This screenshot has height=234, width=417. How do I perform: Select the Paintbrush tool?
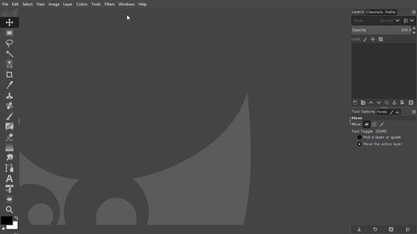point(9,116)
